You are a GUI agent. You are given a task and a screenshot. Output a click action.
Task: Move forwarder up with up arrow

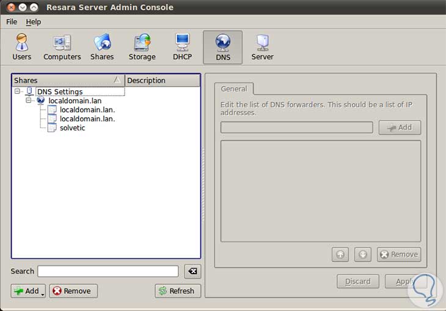[x=340, y=254]
